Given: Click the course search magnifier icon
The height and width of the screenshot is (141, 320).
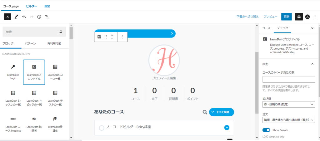Looking at the screenshot, I should pyautogui.click(x=205, y=112).
